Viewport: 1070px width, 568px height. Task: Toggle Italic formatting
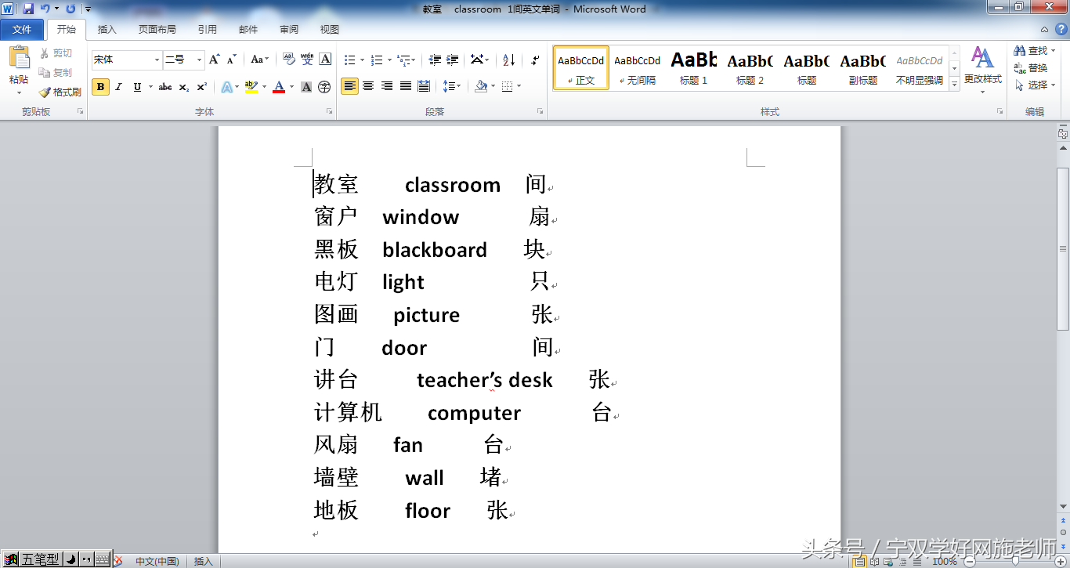[x=119, y=87]
